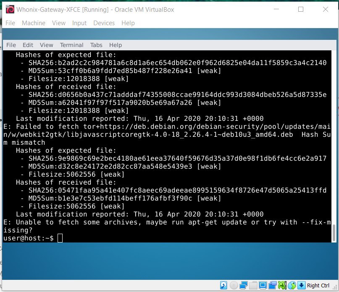Click the display settings indicator icon

click(x=263, y=285)
